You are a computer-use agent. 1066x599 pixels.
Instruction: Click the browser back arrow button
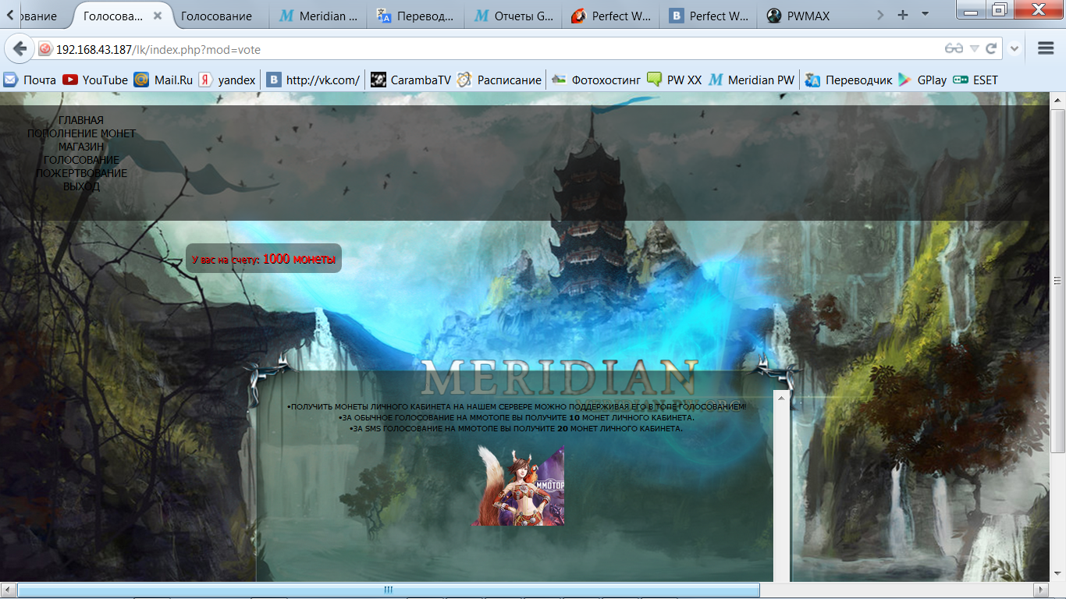tap(20, 49)
